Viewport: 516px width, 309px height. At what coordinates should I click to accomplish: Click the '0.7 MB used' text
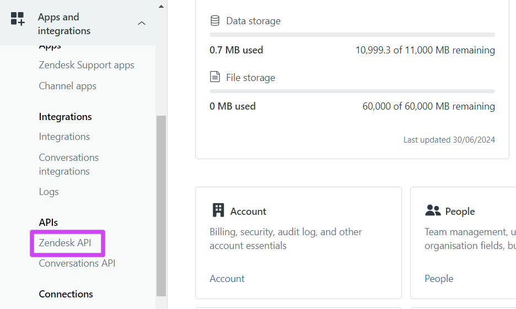tap(237, 50)
